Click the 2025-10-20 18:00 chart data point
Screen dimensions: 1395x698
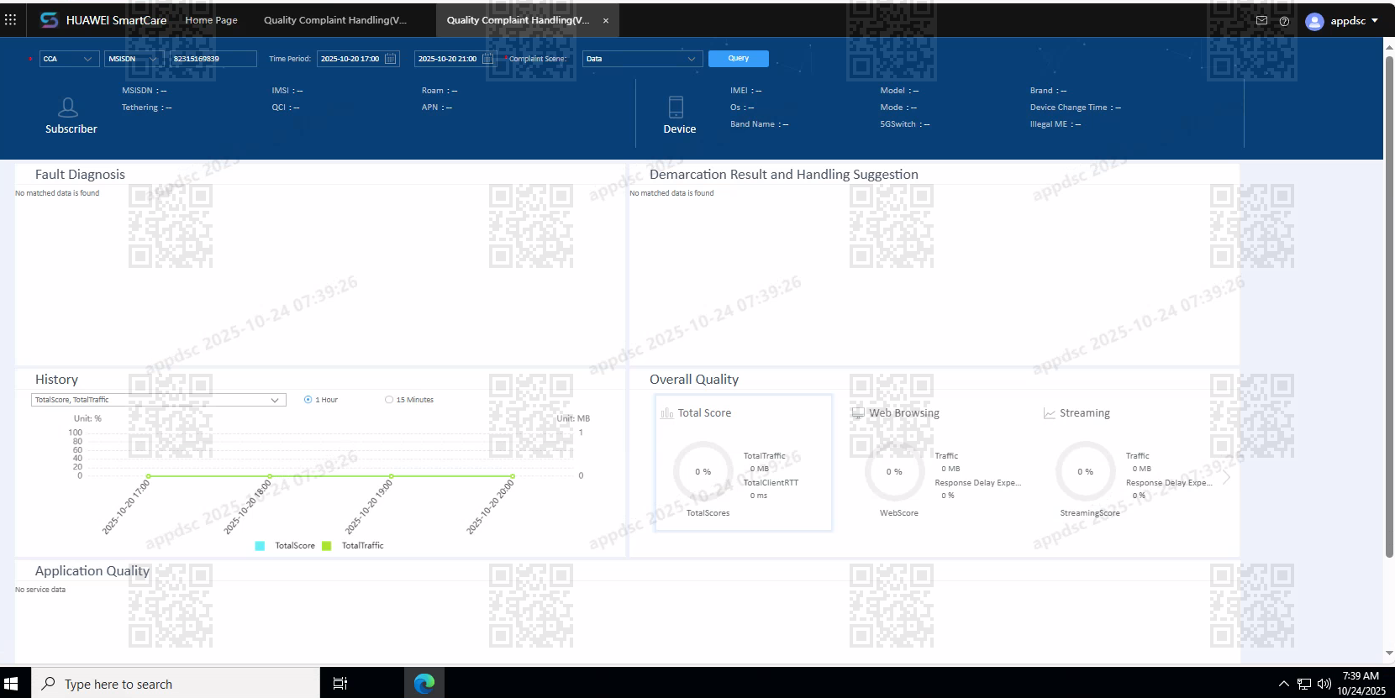click(x=270, y=476)
